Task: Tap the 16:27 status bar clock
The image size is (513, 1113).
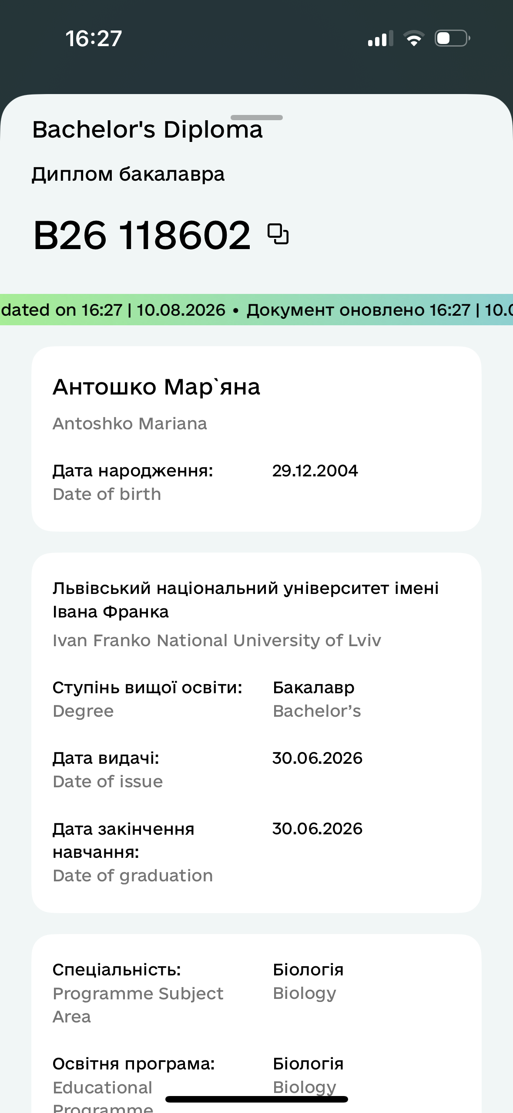Action: pos(94,38)
